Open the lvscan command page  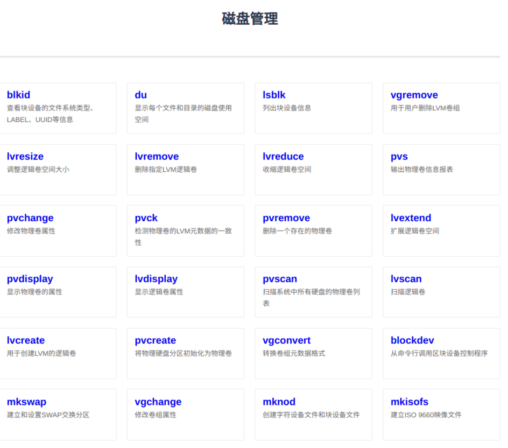(405, 279)
